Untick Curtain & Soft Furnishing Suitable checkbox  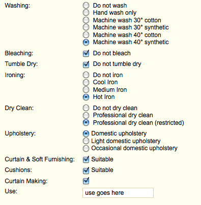pos(86,159)
